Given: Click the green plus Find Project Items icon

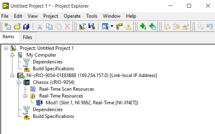Looking at the screenshot, I should tap(143, 26).
